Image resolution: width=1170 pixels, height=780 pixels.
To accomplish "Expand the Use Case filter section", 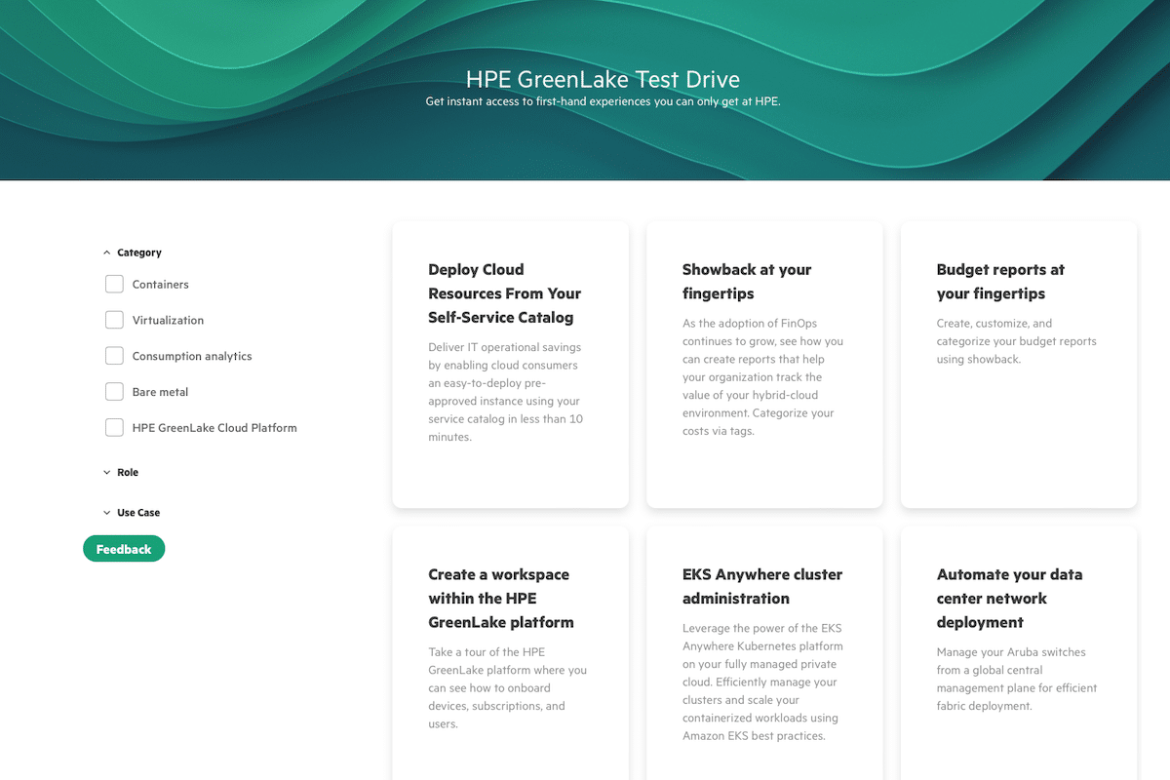I will coord(131,512).
